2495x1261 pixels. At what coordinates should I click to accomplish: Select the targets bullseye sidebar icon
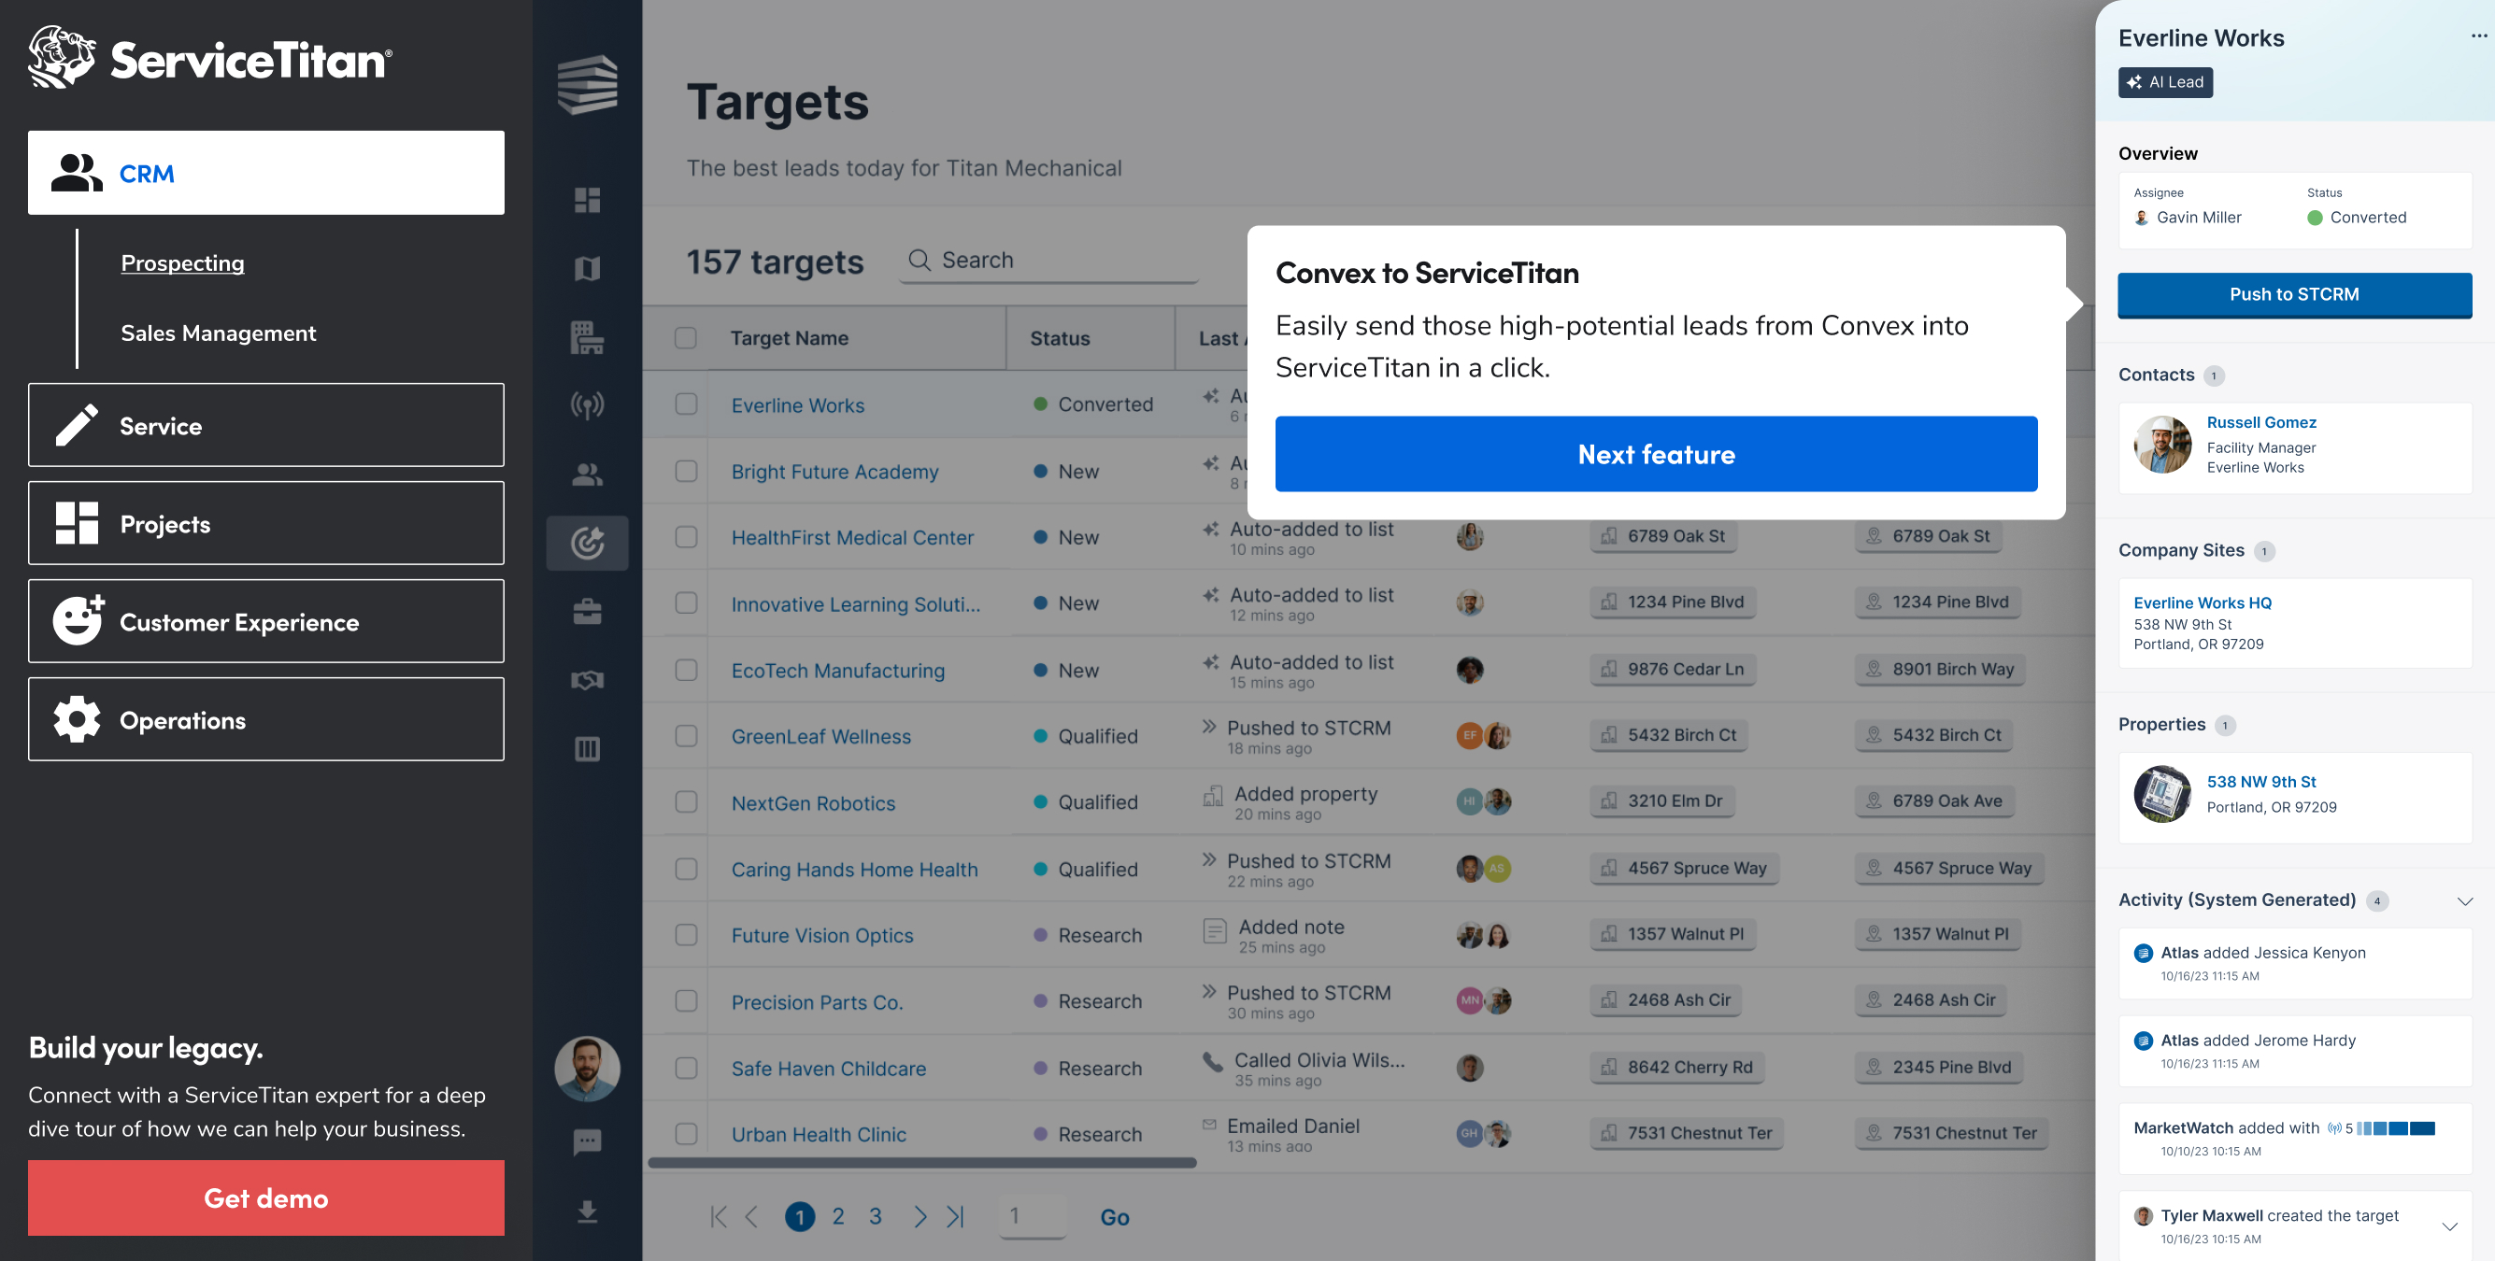click(587, 543)
